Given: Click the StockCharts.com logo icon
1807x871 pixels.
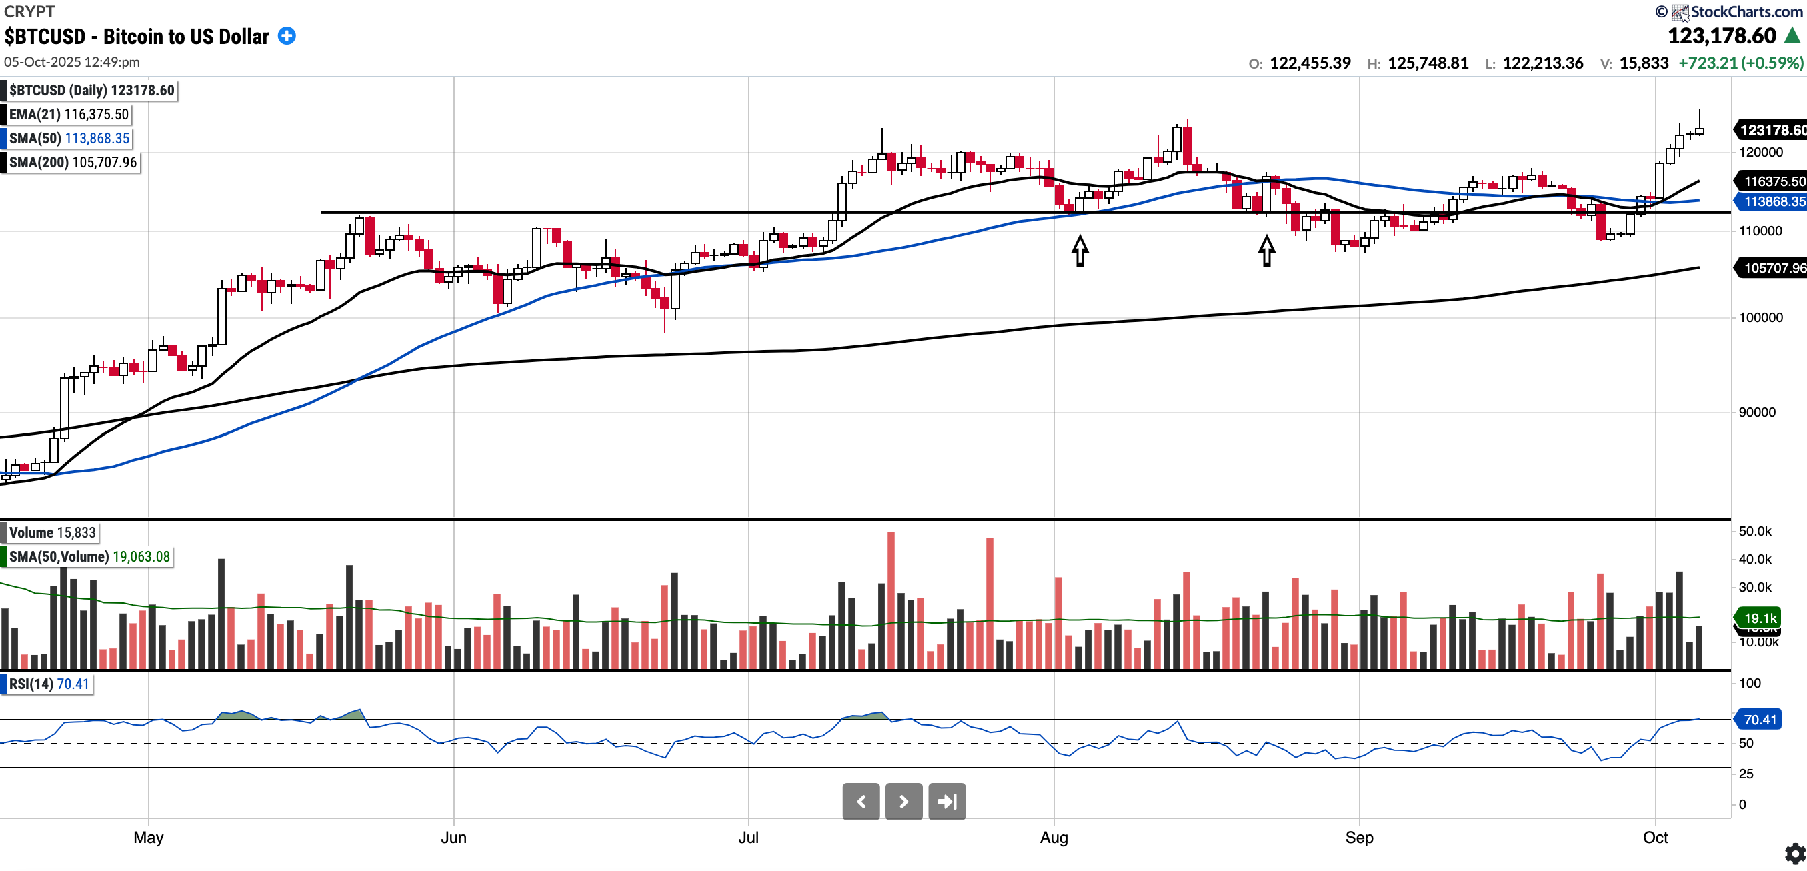Looking at the screenshot, I should [1680, 12].
